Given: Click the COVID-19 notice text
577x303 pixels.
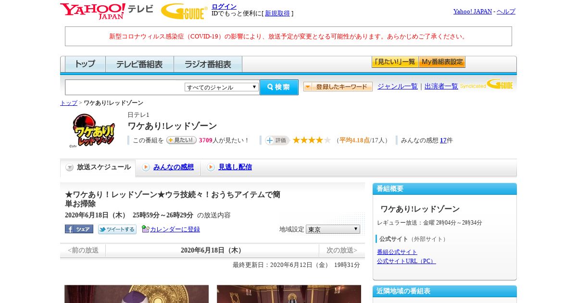Looking at the screenshot, I should tap(288, 36).
